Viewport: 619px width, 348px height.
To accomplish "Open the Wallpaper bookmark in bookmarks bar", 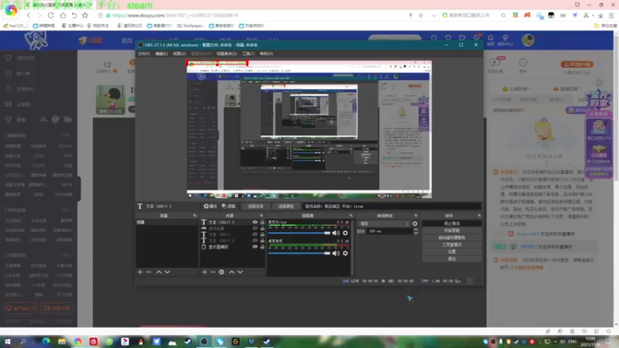I will coord(190,26).
